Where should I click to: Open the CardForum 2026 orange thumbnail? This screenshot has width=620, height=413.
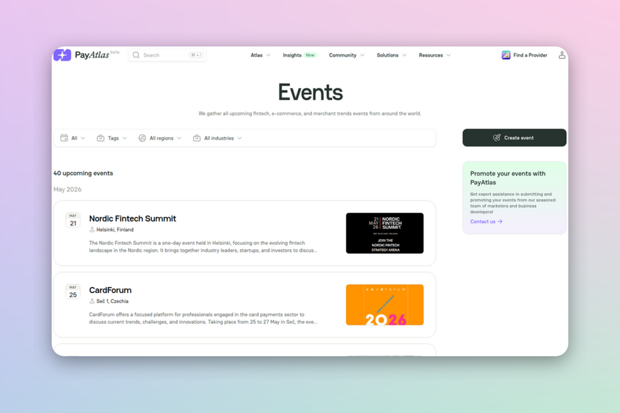385,305
